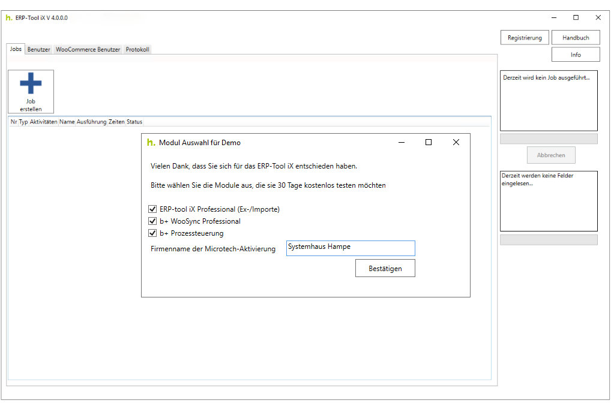Select the Jobs tab
611x418 pixels.
click(15, 49)
